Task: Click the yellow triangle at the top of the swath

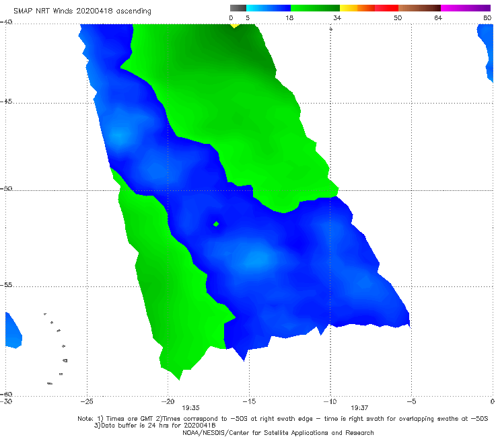Action: 234,26
